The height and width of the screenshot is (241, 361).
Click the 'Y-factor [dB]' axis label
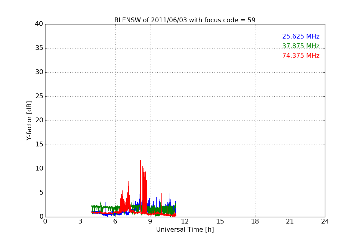[x=29, y=120]
